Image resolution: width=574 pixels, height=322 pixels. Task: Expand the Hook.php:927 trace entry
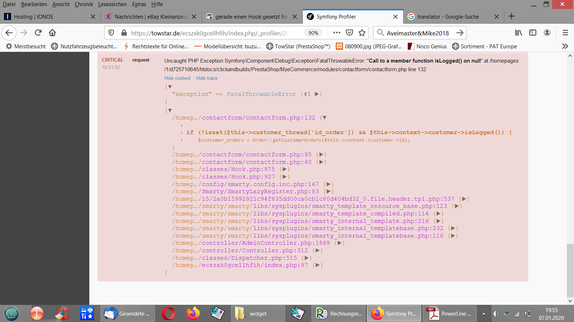(x=284, y=177)
